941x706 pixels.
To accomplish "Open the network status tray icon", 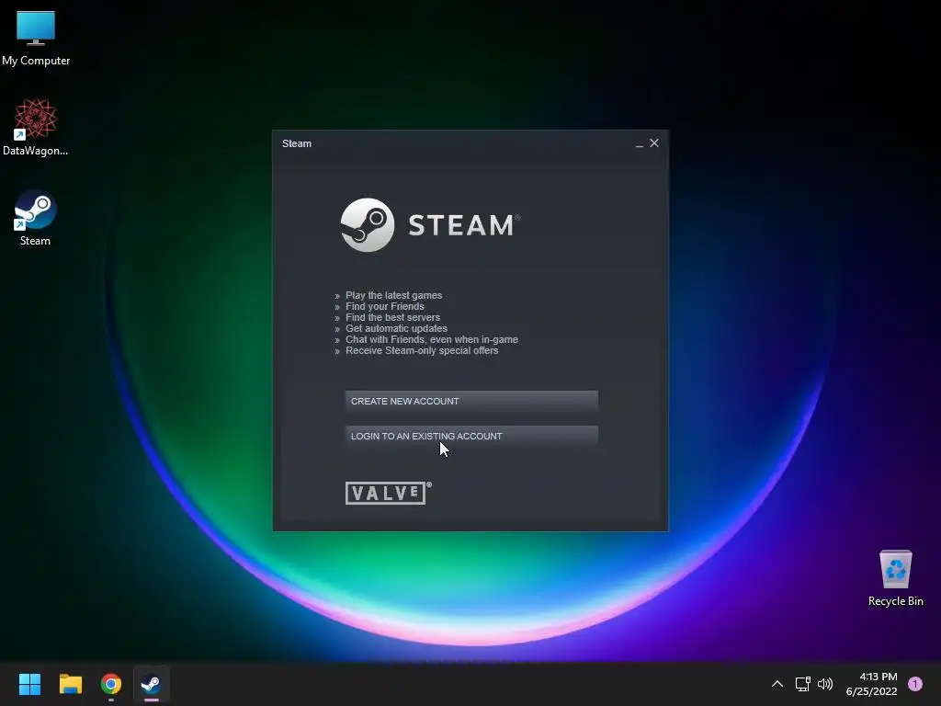I will coord(802,684).
